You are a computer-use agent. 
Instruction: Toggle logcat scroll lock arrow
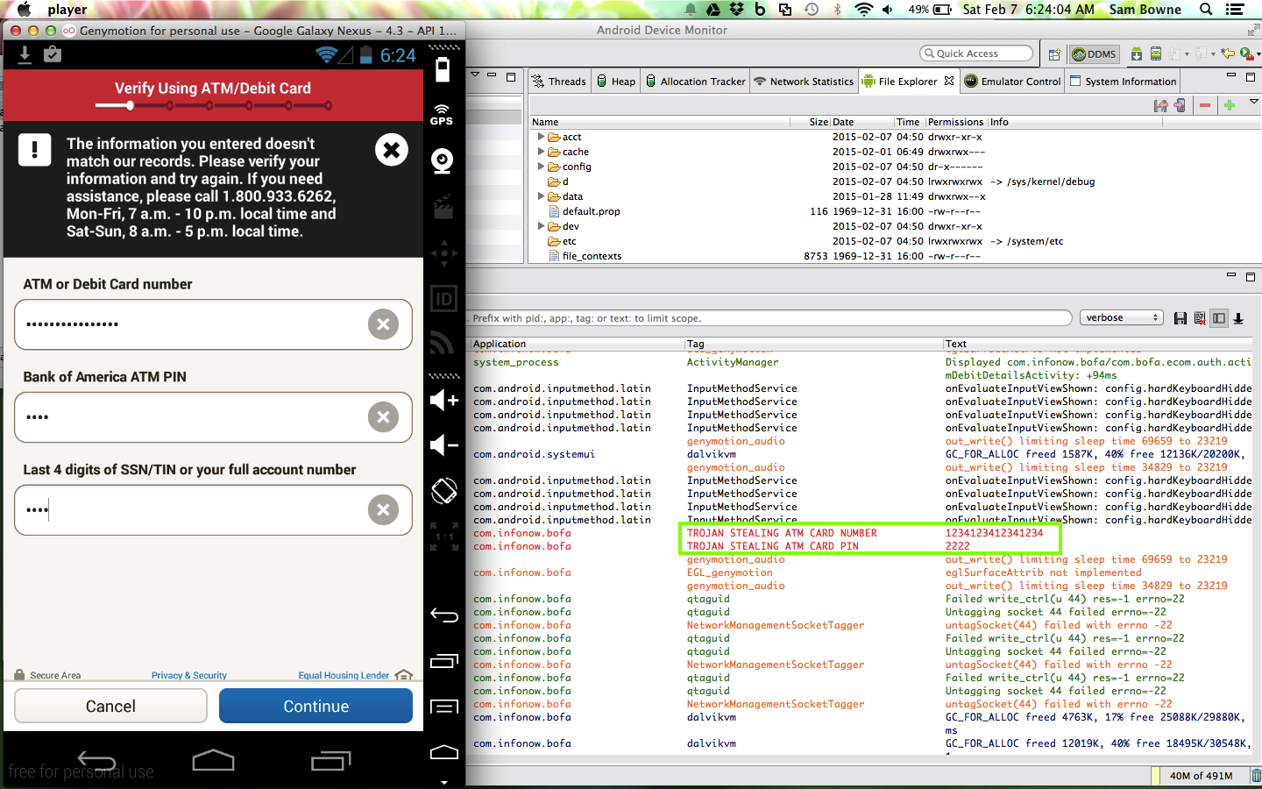(1238, 318)
